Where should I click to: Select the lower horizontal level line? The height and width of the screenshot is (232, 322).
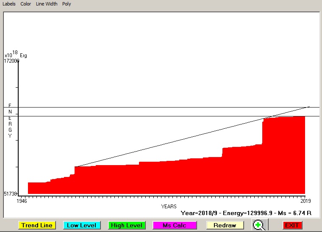(x=127, y=116)
